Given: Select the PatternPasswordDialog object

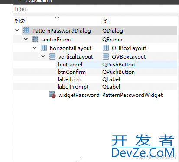Looking at the screenshot, I should click(62, 31).
